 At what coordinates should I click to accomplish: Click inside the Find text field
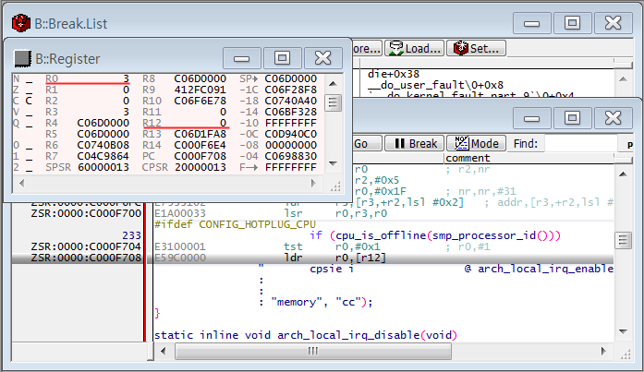pyautogui.click(x=582, y=143)
